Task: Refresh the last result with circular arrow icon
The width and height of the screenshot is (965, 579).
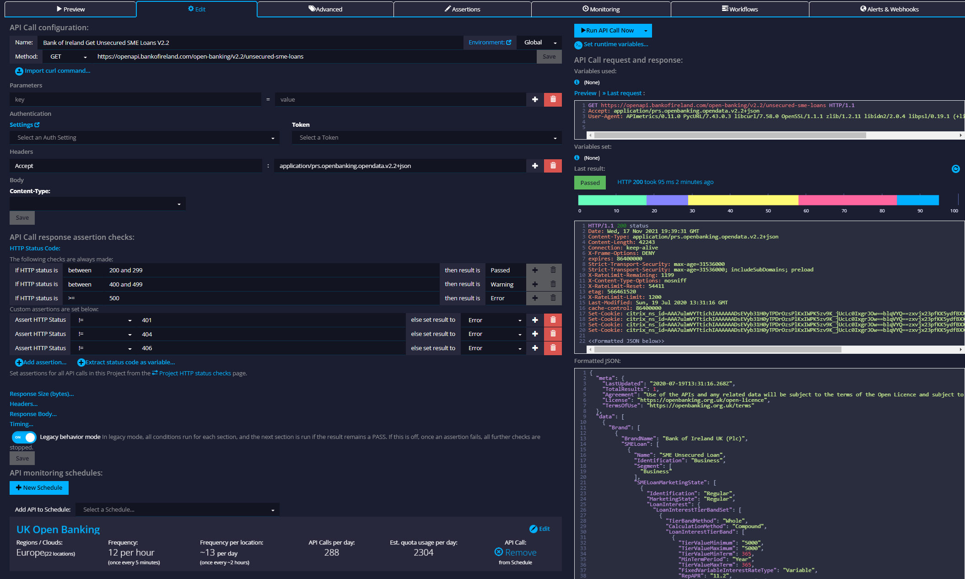Action: click(955, 169)
